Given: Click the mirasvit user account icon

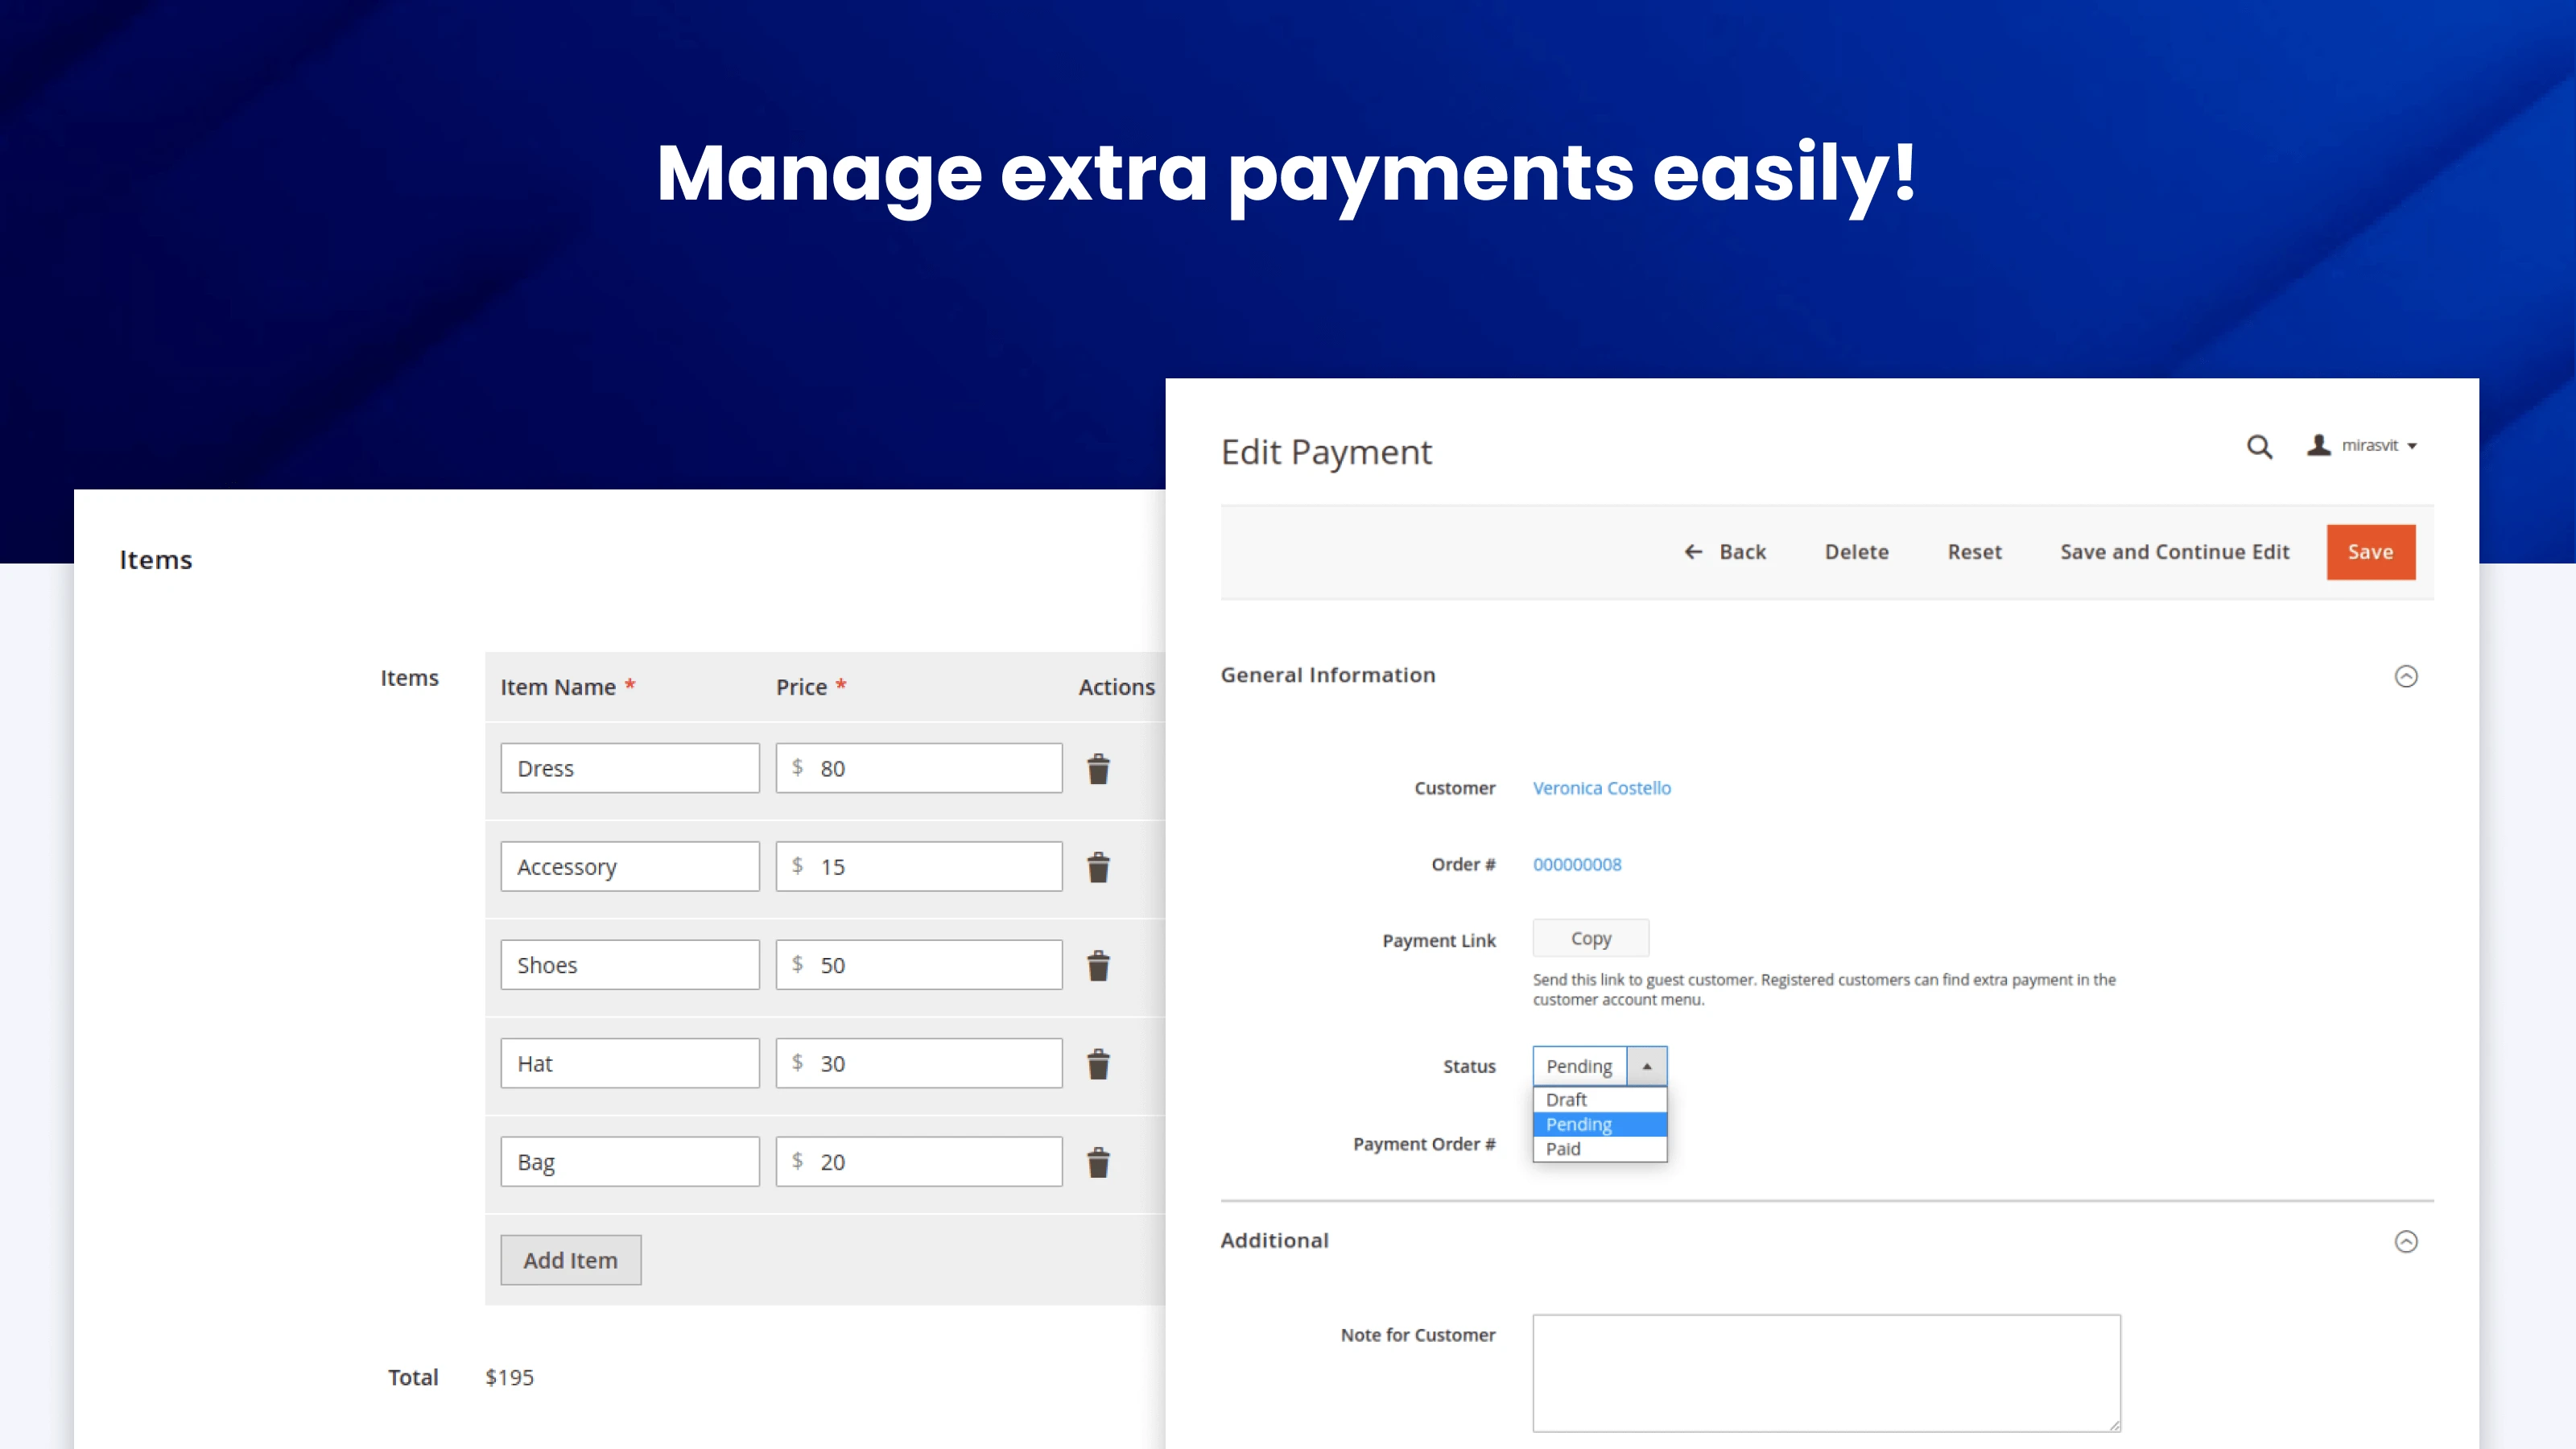Looking at the screenshot, I should (2318, 445).
